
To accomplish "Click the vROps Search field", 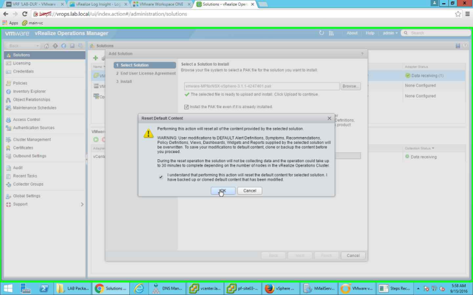I will pos(436,33).
